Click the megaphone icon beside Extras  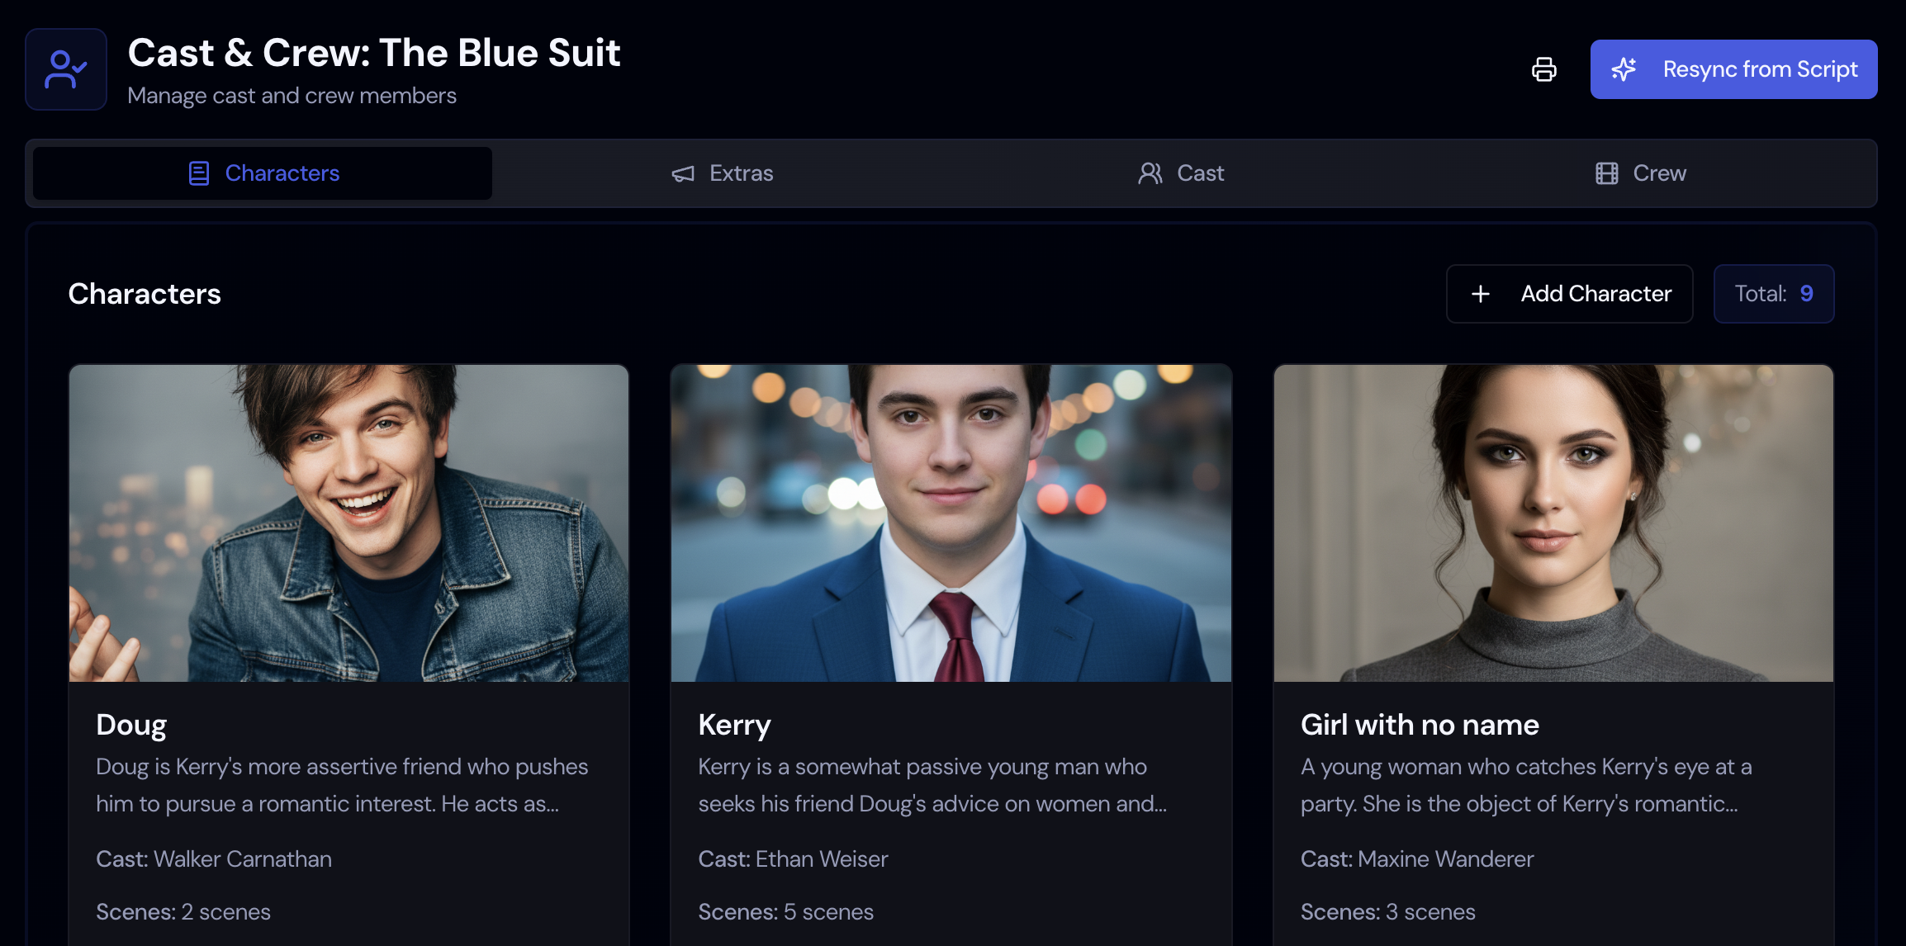(x=683, y=173)
